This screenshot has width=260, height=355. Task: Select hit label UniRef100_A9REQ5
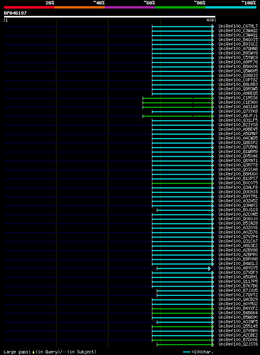tap(238, 94)
